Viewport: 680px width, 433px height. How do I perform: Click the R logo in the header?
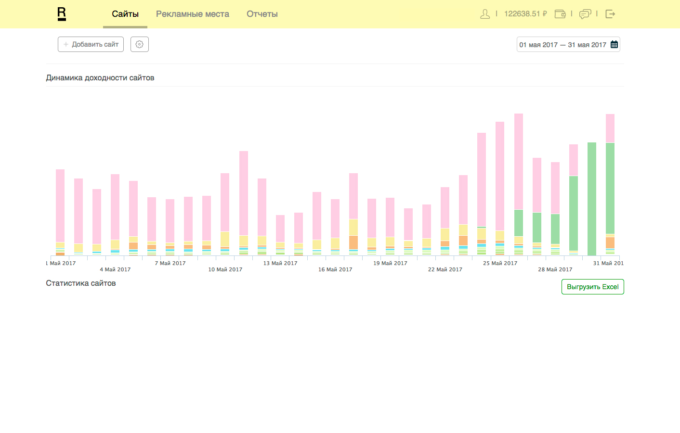(62, 14)
